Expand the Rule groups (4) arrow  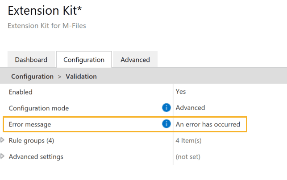[3, 140]
